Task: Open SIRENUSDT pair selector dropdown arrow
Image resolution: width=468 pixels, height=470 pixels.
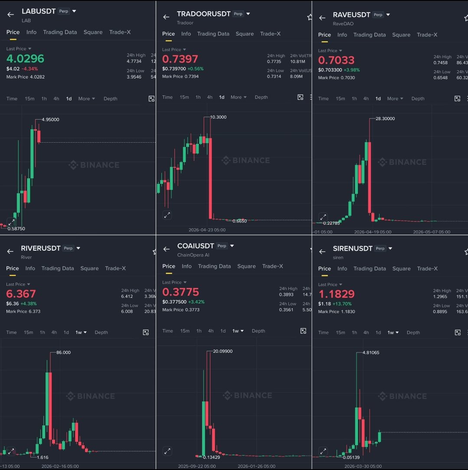Action: [390, 248]
